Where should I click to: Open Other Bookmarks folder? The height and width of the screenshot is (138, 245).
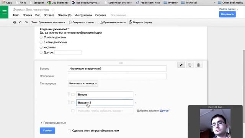point(230,3)
